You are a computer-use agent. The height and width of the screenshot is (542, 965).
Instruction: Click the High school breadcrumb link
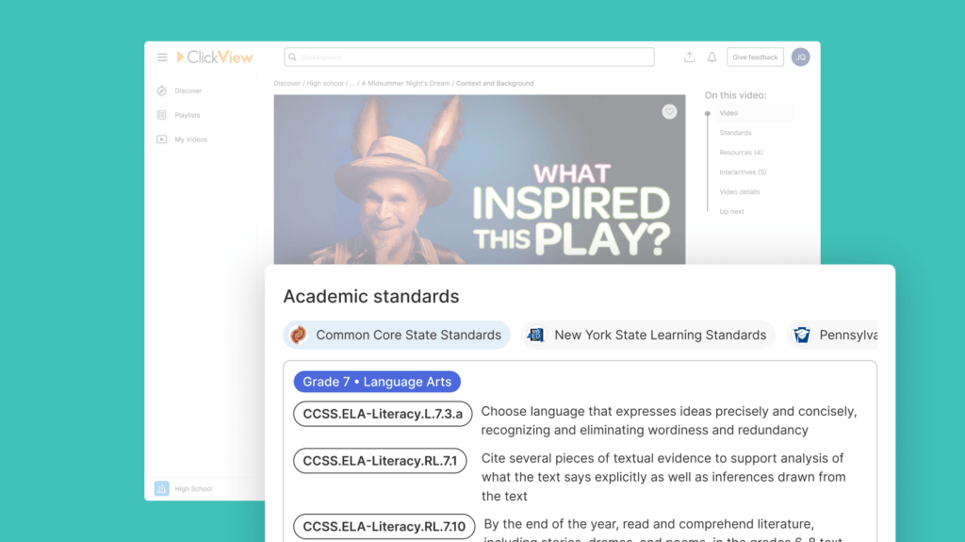pos(325,83)
